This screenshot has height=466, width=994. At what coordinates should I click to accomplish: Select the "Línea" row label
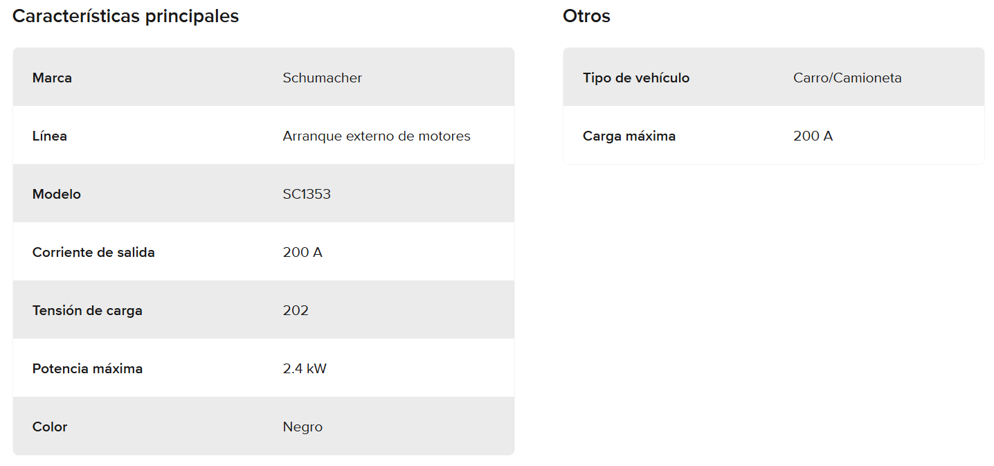point(50,136)
